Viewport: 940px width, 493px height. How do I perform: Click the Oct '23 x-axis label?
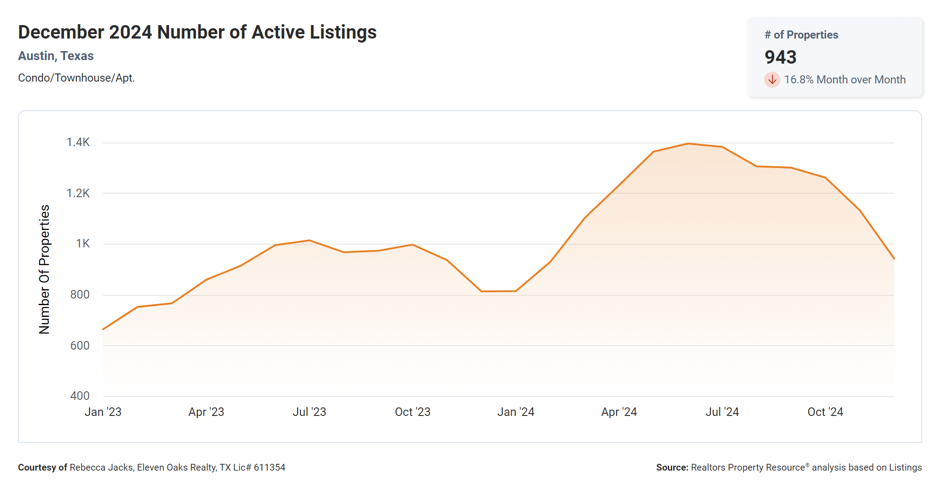[413, 412]
